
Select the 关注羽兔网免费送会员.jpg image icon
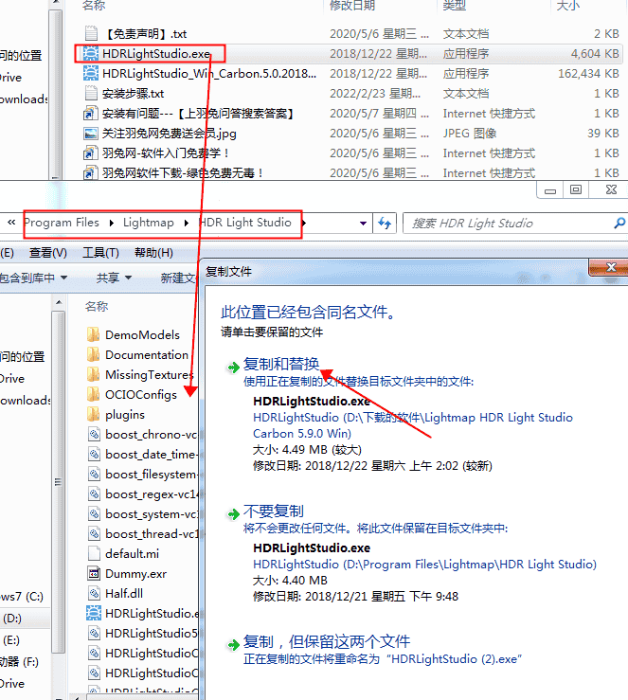(x=91, y=133)
